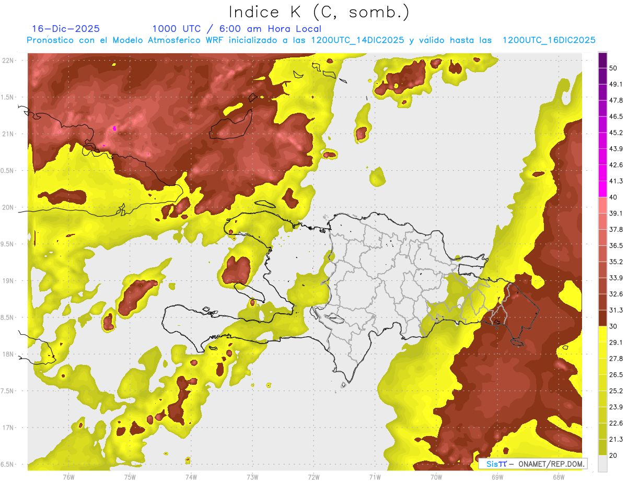Click colorbar value "31.3"

616,310
